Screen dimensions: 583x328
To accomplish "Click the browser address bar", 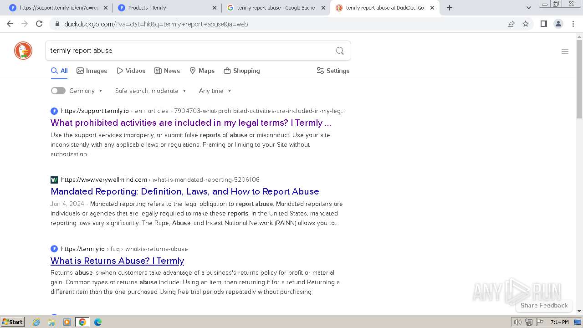I will point(282,24).
